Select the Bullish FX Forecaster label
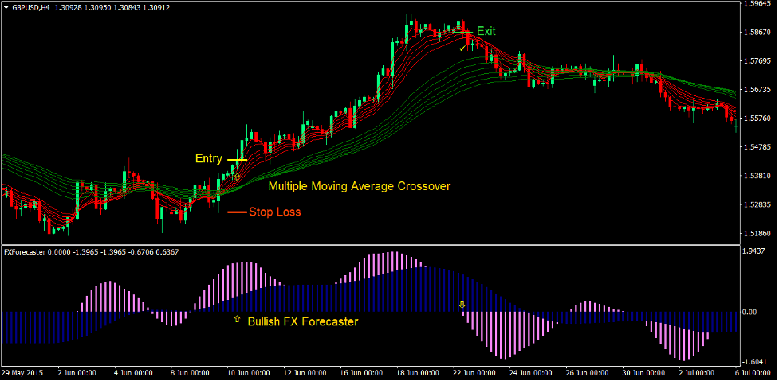The image size is (779, 381). coord(302,322)
